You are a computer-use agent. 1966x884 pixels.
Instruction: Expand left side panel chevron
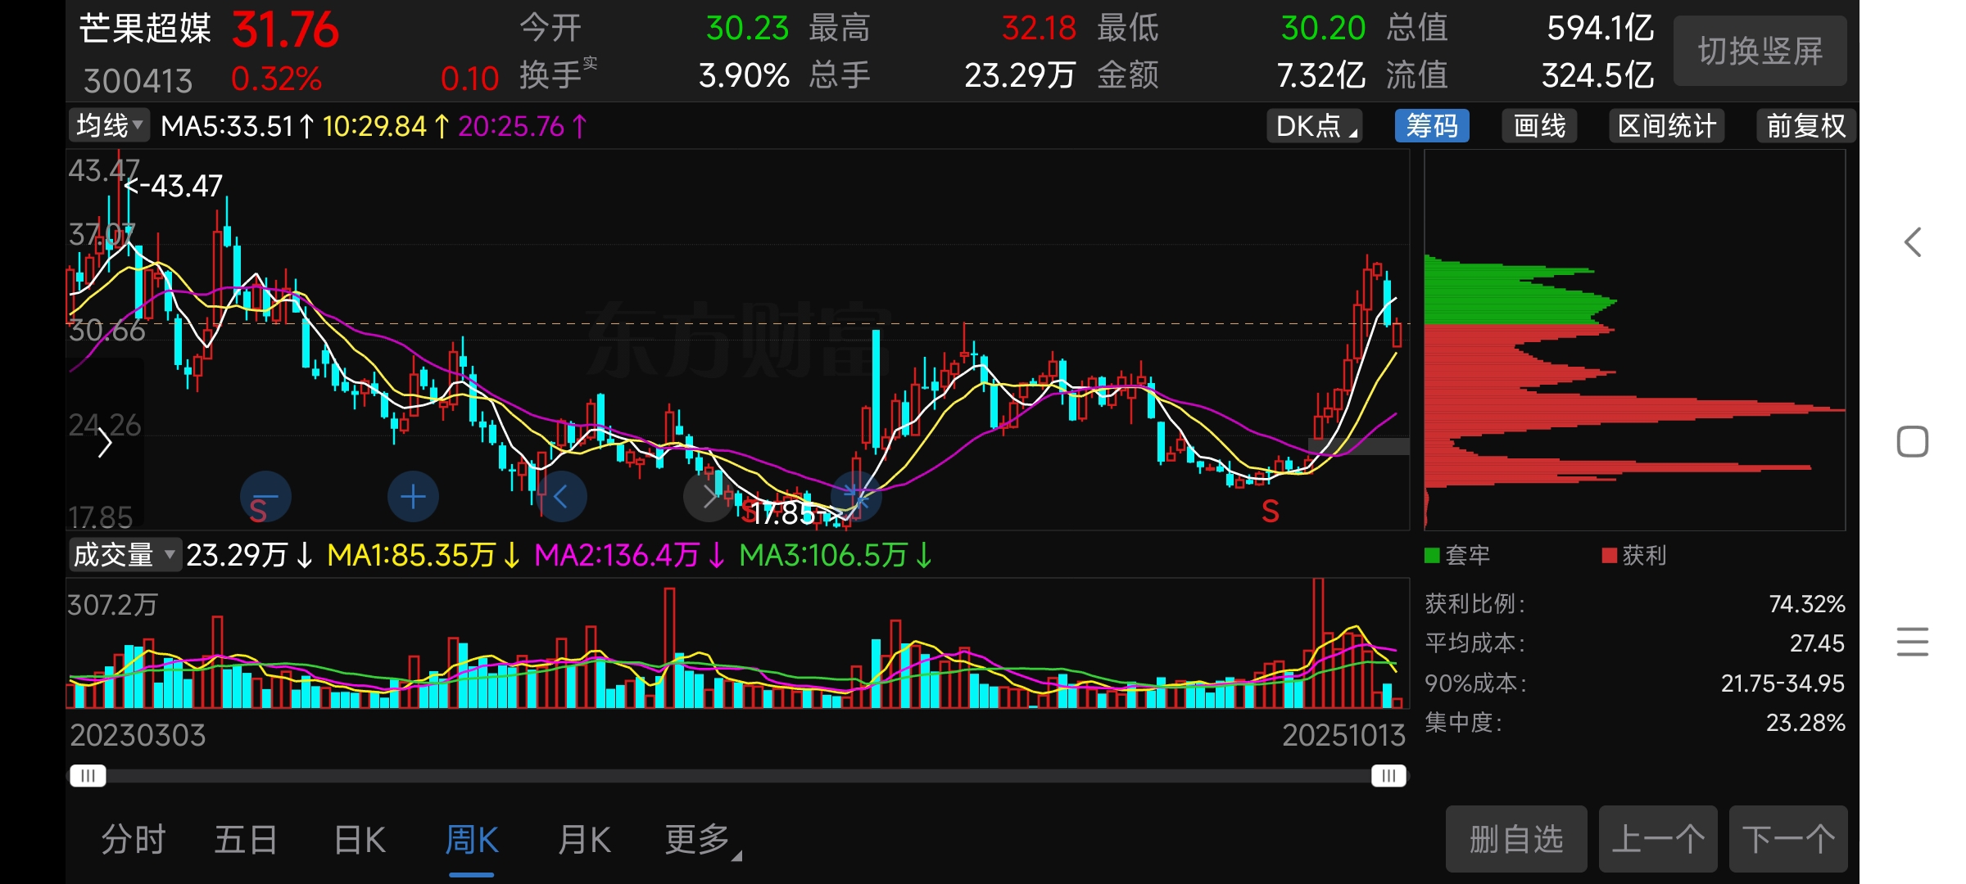[105, 444]
